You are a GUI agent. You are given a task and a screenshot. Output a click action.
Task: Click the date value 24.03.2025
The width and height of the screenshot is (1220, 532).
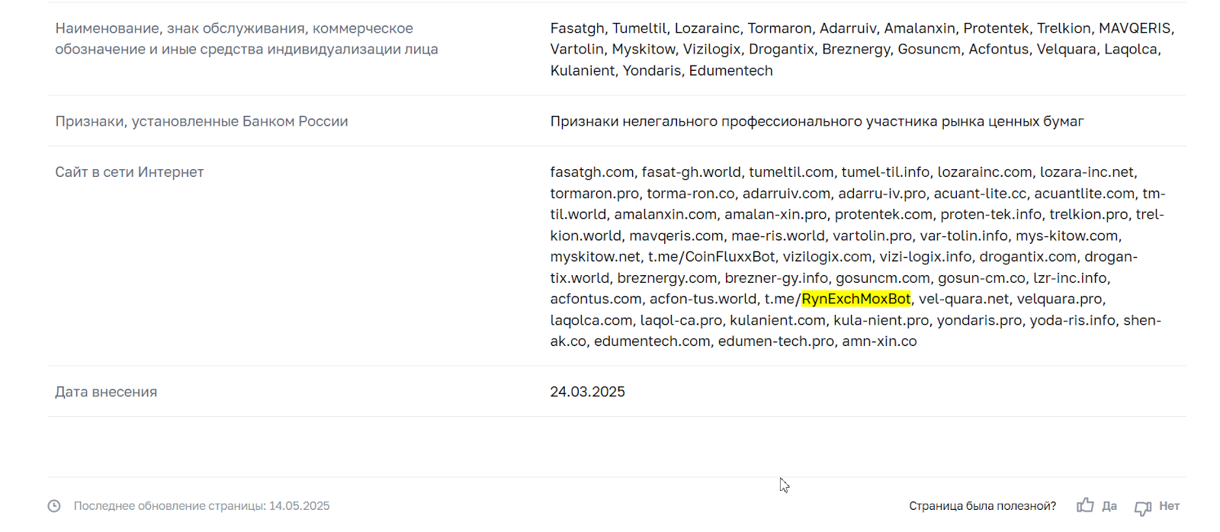pos(587,392)
